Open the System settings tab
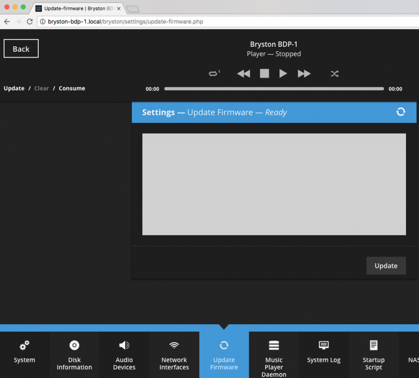419x378 pixels. tap(25, 355)
